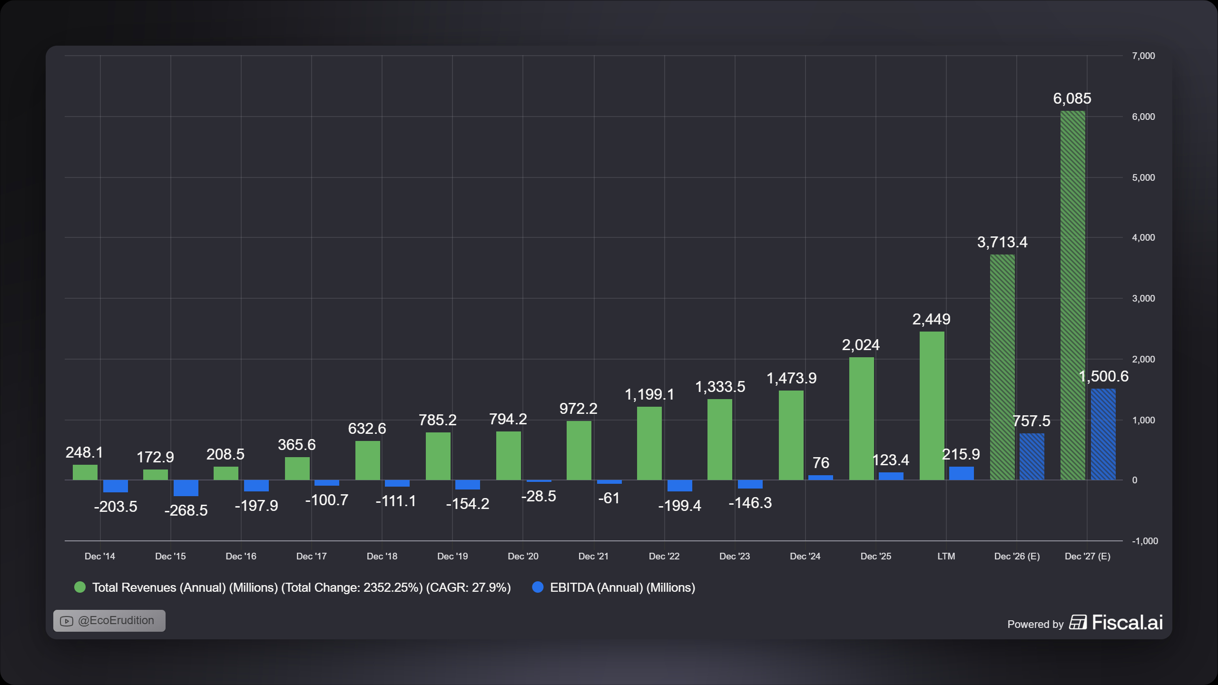Click the "757.5" EBITDA data label
Image resolution: width=1218 pixels, height=685 pixels.
click(1031, 421)
